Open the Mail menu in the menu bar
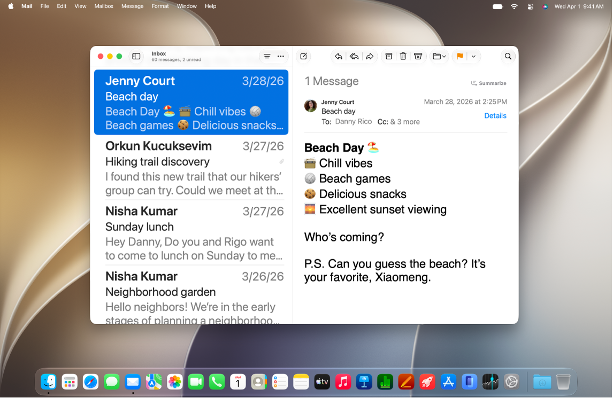 (27, 6)
